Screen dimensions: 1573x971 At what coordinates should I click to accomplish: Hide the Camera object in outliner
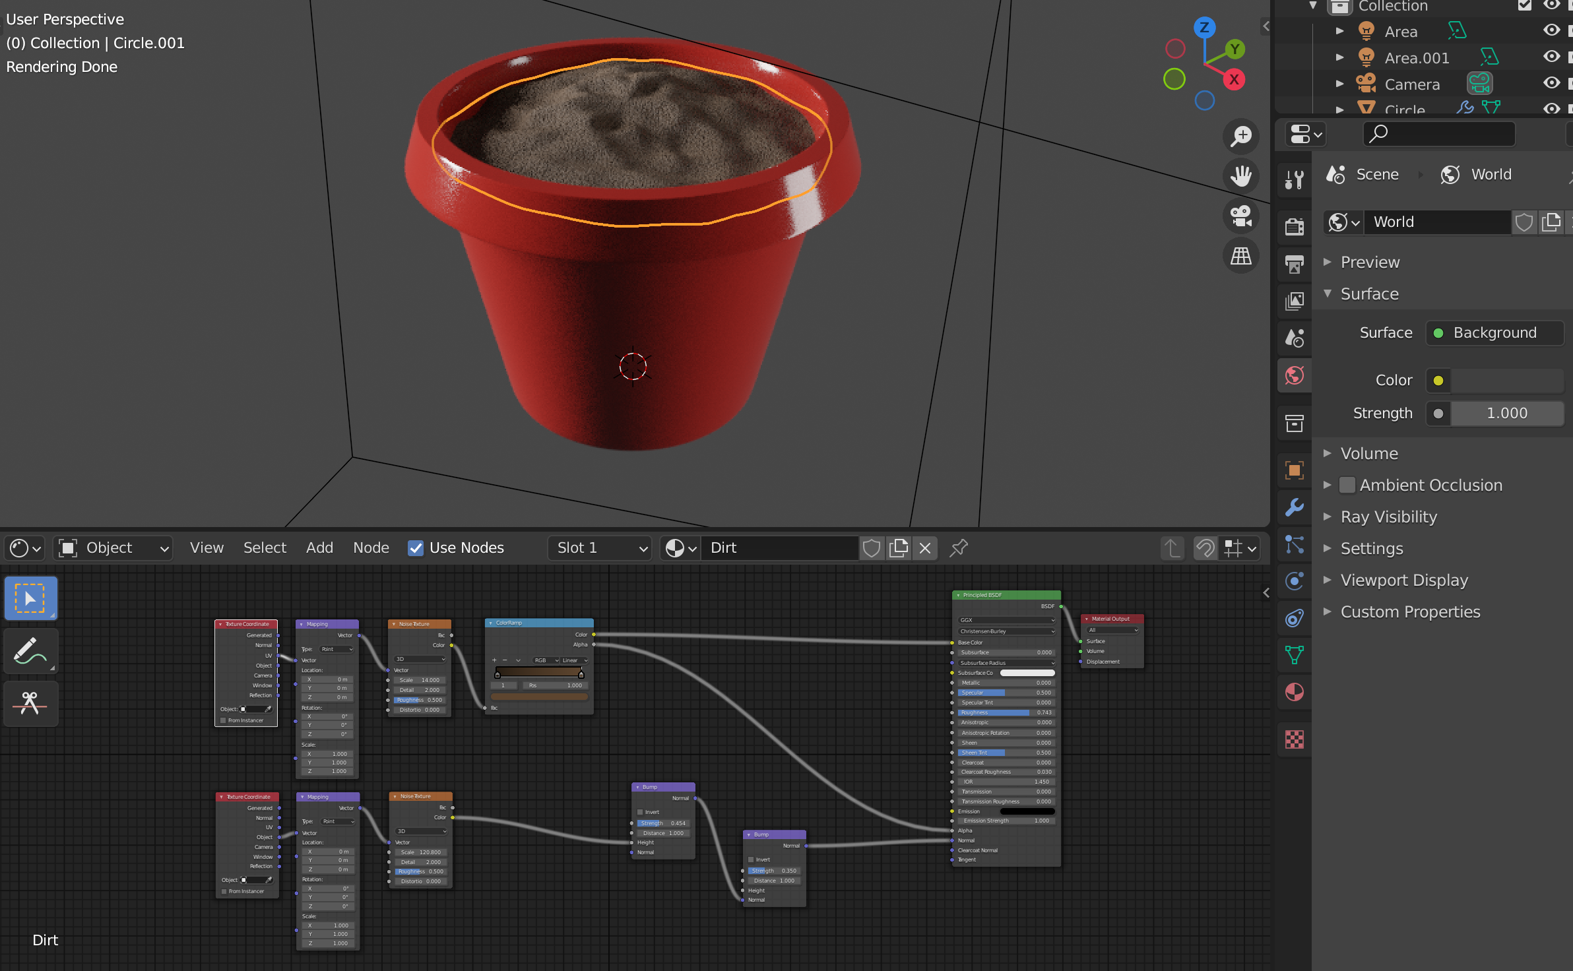[1552, 83]
